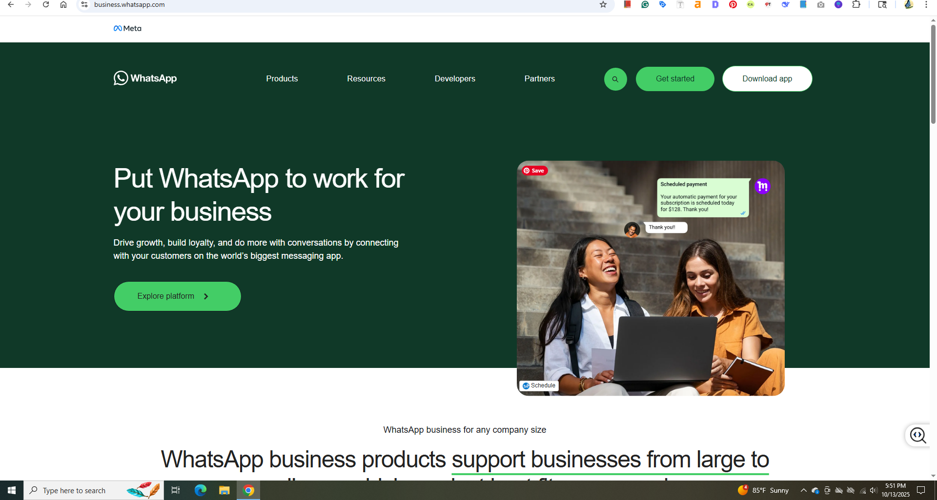Open the Resources navigation menu
This screenshot has width=937, height=500.
(366, 79)
